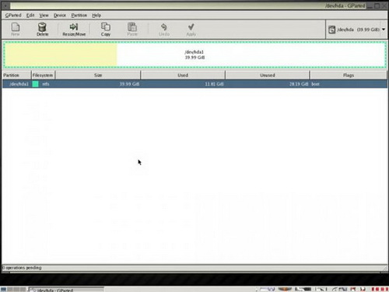389x292 pixels.
Task: Click the 11.81 GiB used cell
Action: tap(214, 84)
